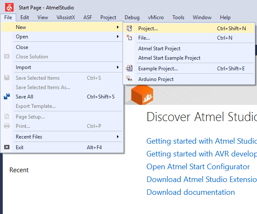The image size is (257, 214).
Task: Click the Example Project icon
Action: [x=129, y=68]
